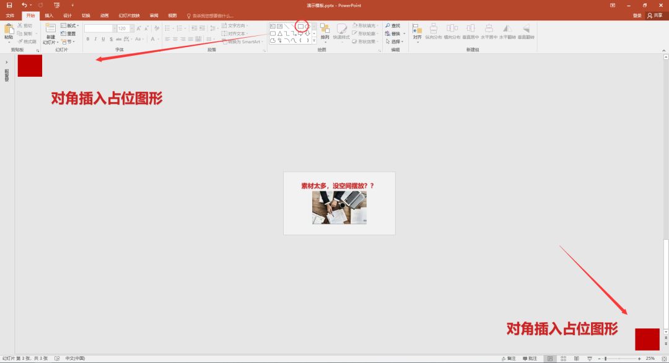Image resolution: width=669 pixels, height=363 pixels.
Task: Create a new slide (新建幻灯片)
Action: click(50, 33)
